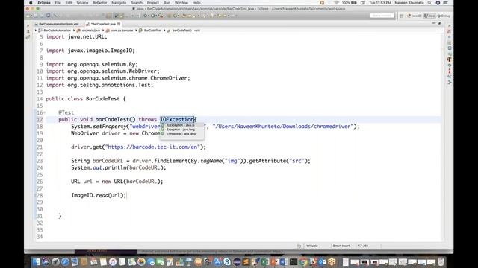Click the Wi-Fi status icon in menu bar
This screenshot has width=478, height=268.
click(337, 3)
